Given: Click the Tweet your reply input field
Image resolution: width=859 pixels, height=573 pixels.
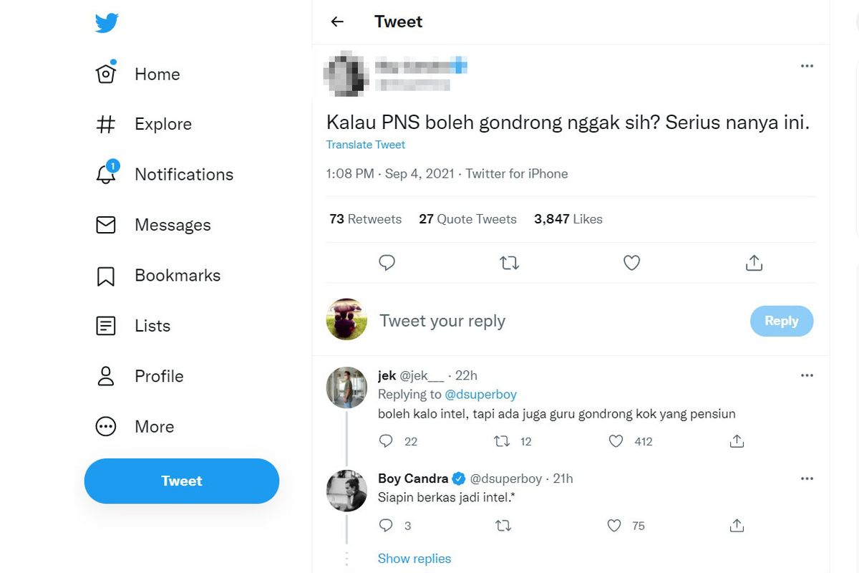Looking at the screenshot, I should (x=442, y=321).
